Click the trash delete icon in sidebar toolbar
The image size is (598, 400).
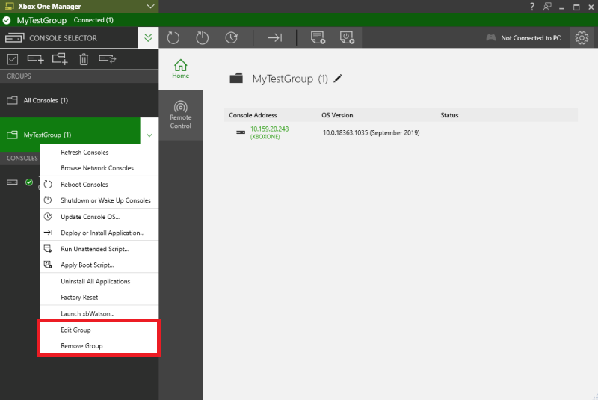coord(84,59)
